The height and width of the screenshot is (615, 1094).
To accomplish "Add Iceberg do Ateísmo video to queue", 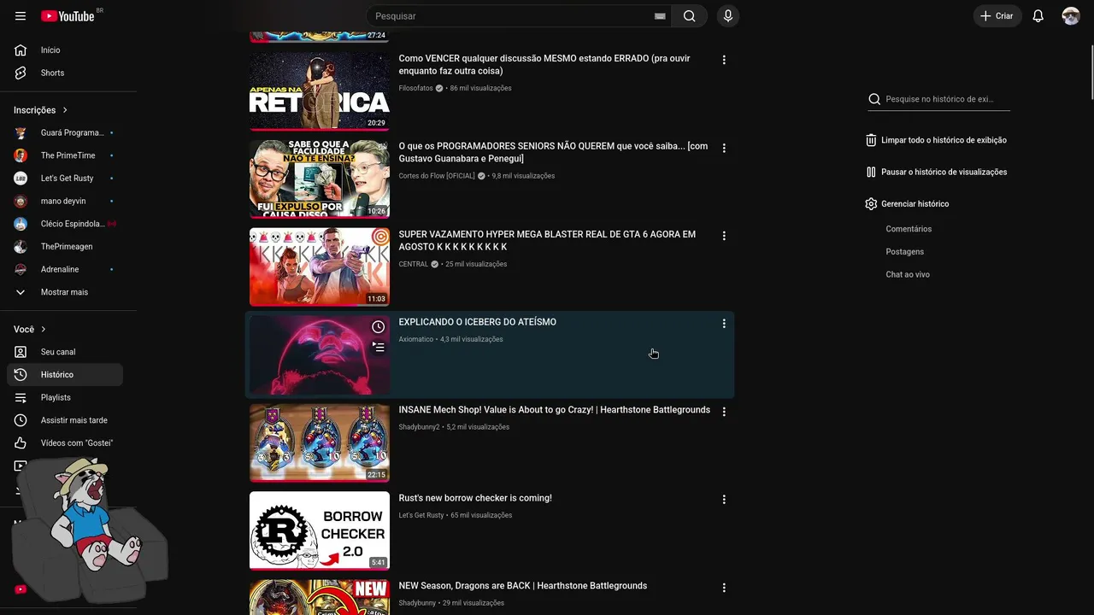I will coord(378,347).
